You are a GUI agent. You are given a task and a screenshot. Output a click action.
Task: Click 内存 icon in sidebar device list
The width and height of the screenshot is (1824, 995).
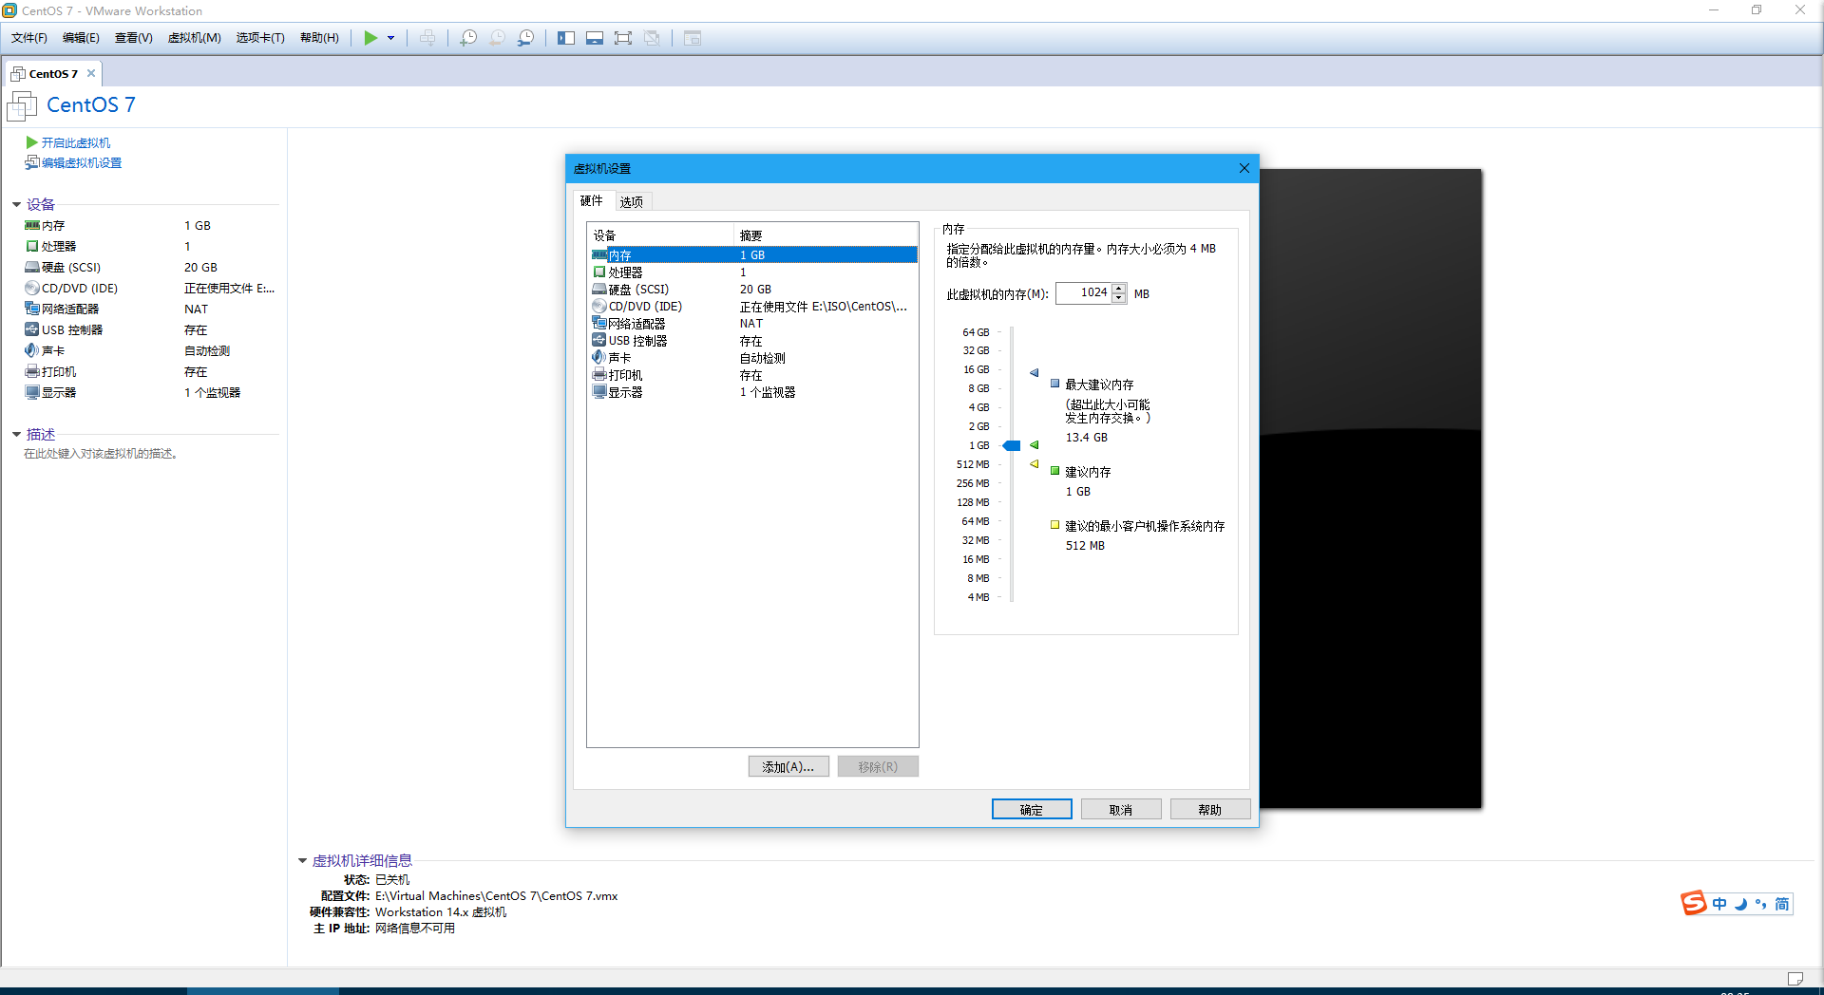[x=32, y=225]
